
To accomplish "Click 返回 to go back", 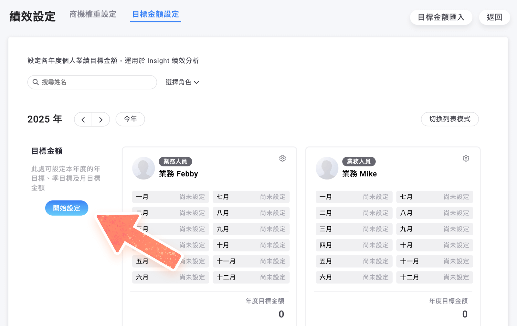I will point(494,17).
